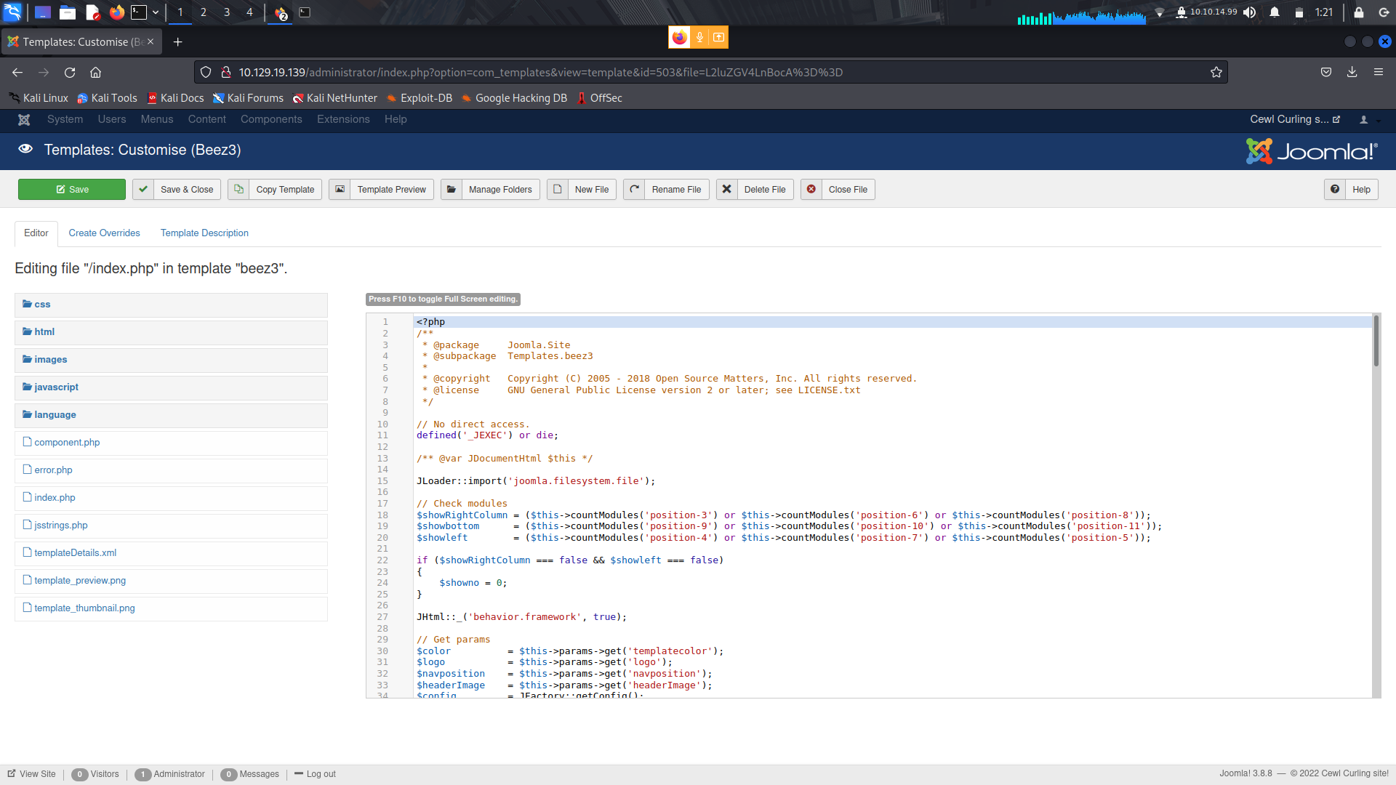Click the code editor vertical scrollbar
Image resolution: width=1396 pixels, height=785 pixels.
[x=1376, y=342]
